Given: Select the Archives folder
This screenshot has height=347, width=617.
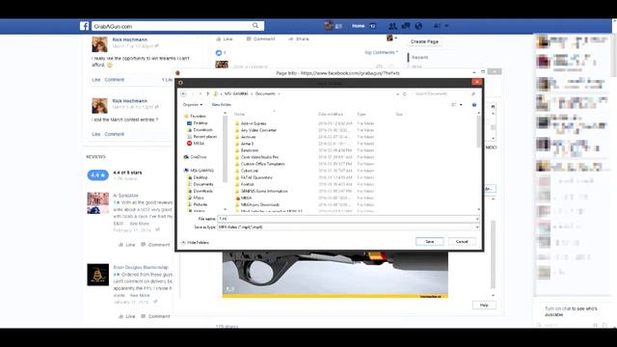Looking at the screenshot, I should click(248, 137).
